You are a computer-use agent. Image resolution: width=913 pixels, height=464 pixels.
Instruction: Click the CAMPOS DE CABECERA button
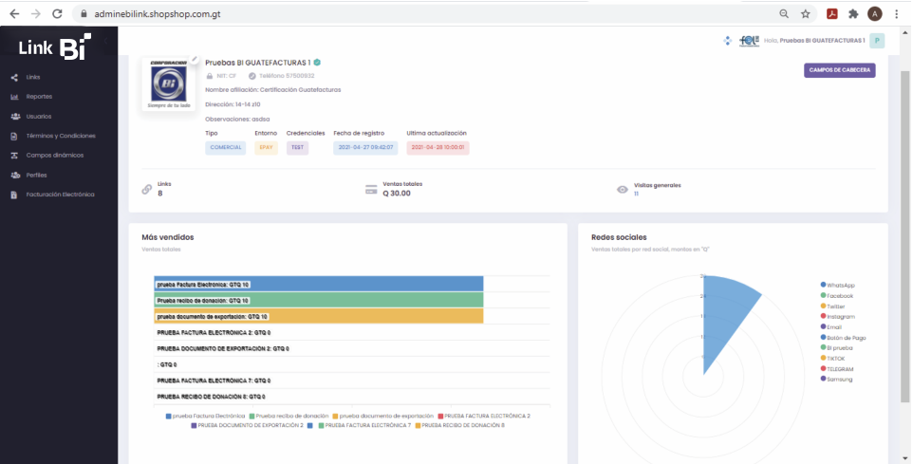click(x=840, y=70)
